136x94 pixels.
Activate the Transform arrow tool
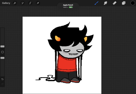pos(38,3)
